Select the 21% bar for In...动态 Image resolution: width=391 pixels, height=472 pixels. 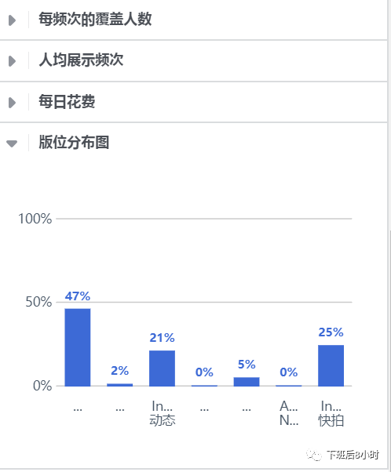(x=163, y=369)
